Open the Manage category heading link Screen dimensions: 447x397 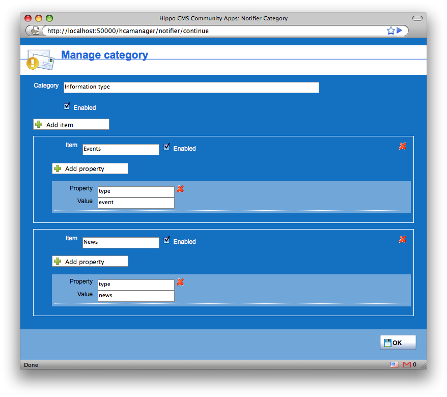[x=104, y=55]
